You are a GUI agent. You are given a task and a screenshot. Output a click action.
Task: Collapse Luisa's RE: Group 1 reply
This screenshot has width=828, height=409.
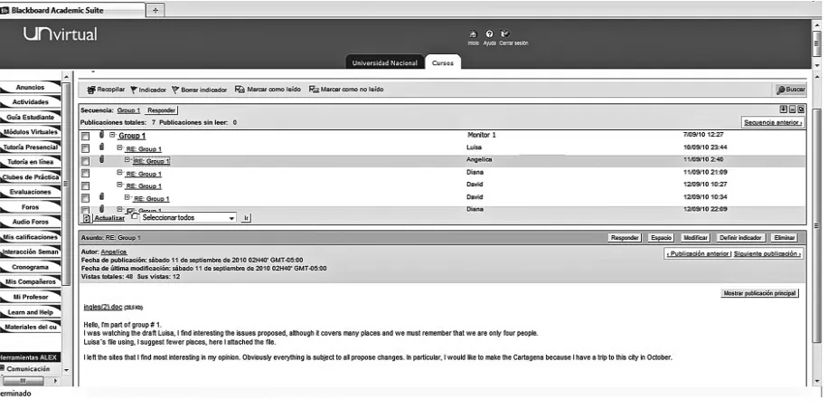click(119, 147)
